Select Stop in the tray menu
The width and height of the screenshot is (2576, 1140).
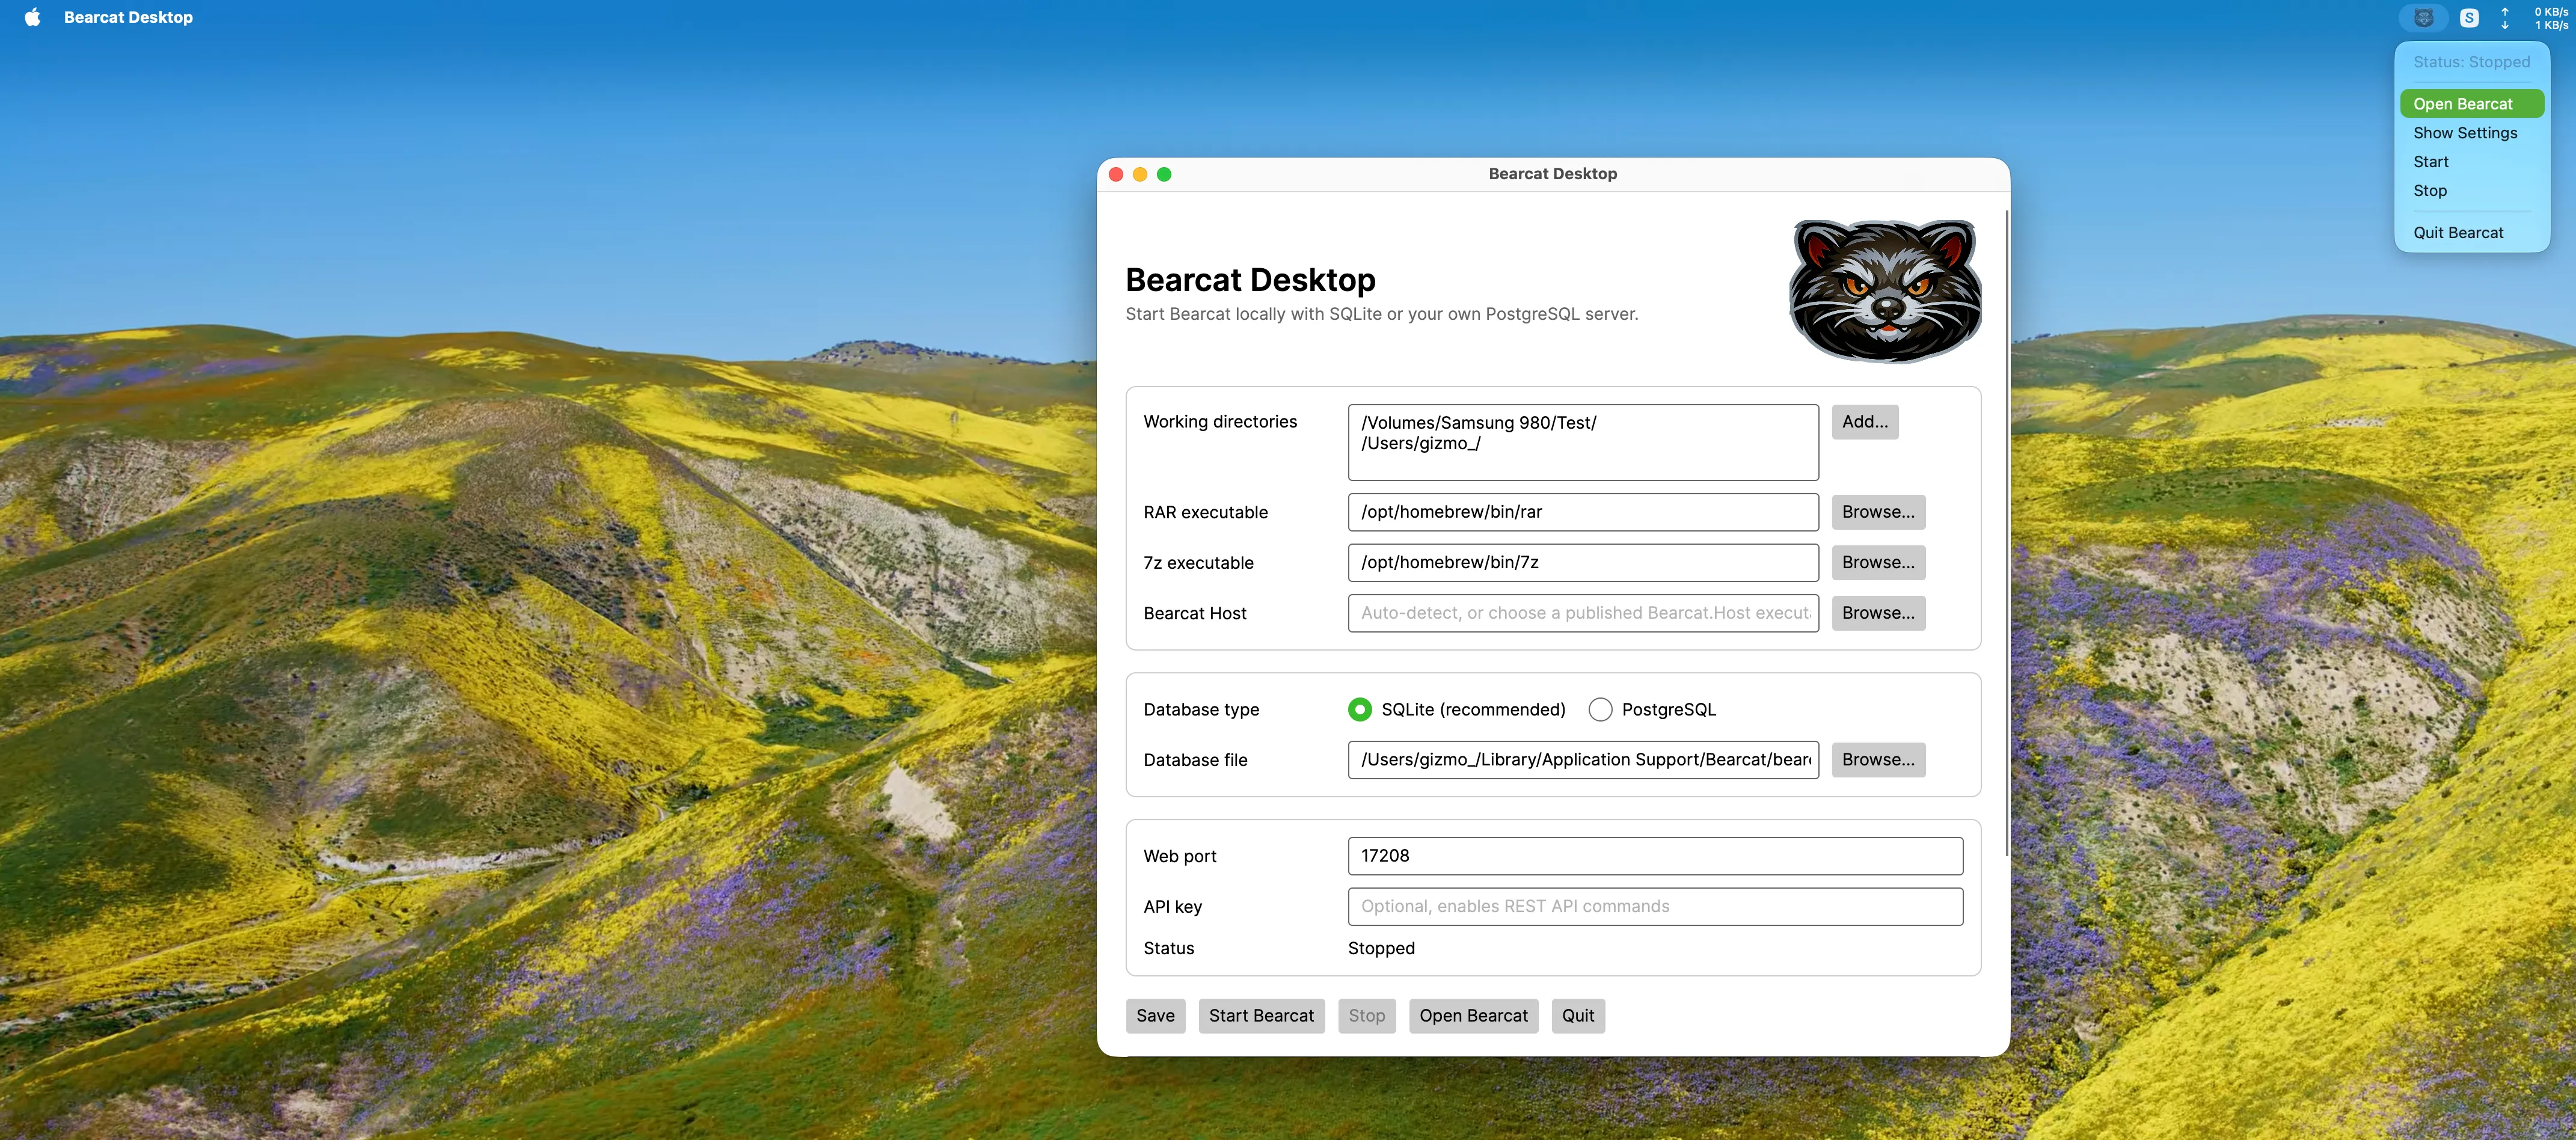tap(2471, 191)
